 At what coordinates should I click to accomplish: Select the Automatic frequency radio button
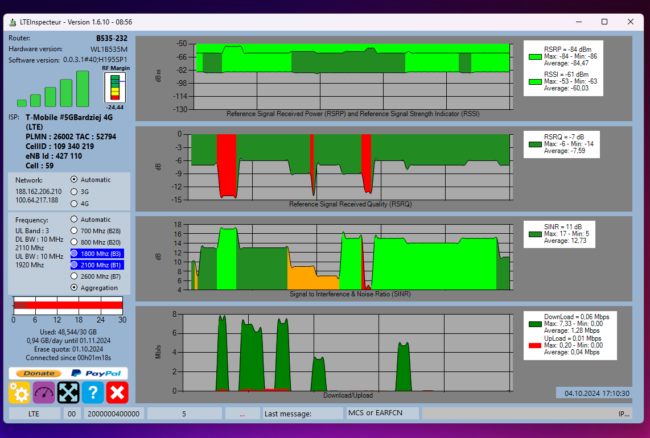click(74, 219)
